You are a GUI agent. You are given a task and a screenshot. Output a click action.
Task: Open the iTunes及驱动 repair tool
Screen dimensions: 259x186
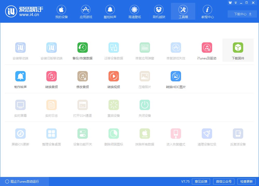click(207, 50)
